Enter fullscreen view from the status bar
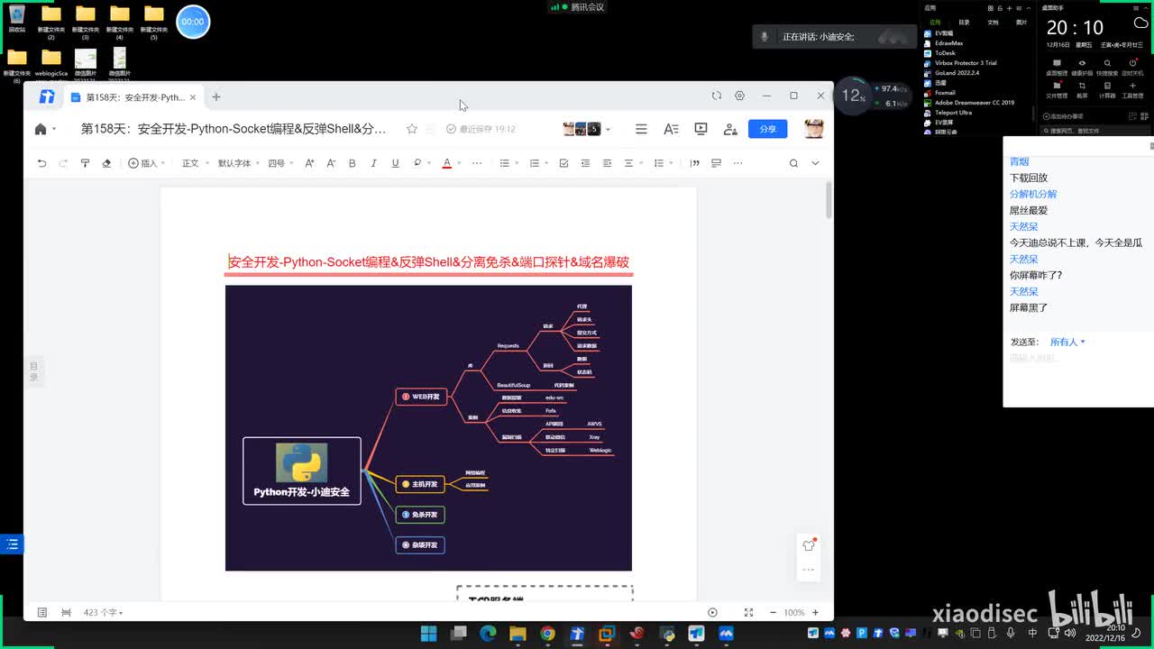The height and width of the screenshot is (649, 1154). 748,613
